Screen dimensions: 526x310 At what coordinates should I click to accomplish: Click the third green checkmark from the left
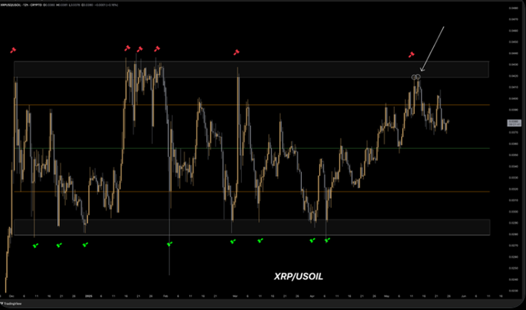pos(85,244)
